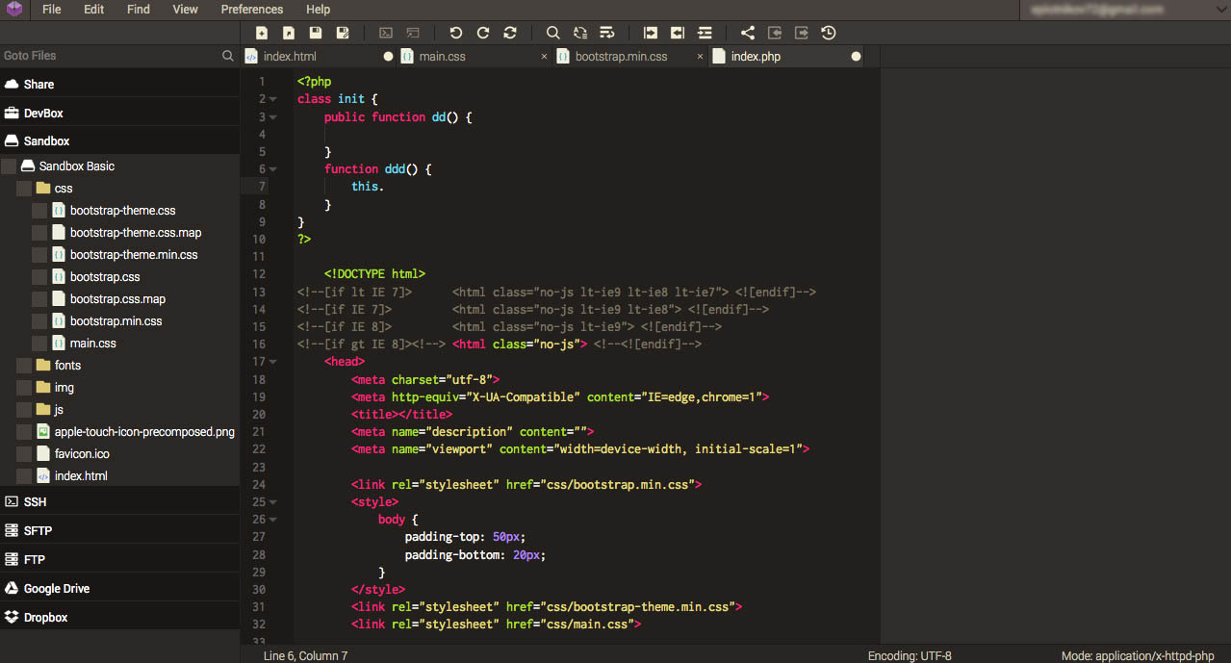Collapse code fold arrow on line 2
Image resolution: width=1231 pixels, height=663 pixels.
pos(273,99)
